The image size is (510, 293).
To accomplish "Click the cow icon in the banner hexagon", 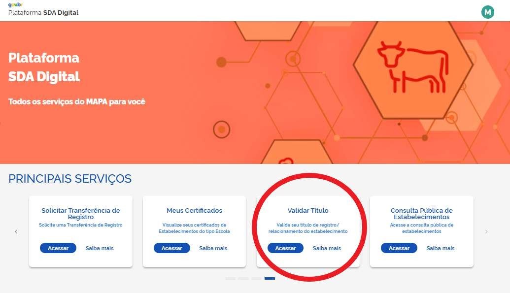I will 413,67.
